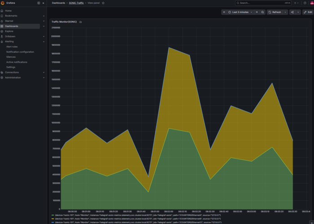Viewport: 314px width, 224px height.
Task: Click Dashboards breadcrumb link
Action: (58, 3)
